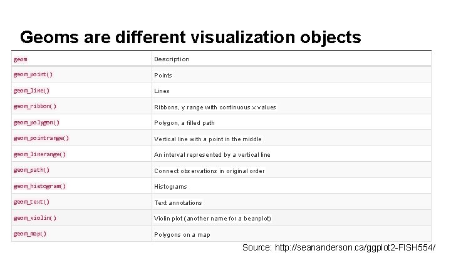This screenshot has width=451, height=253.
Task: Select the geom_text() entry
Action: (31, 202)
